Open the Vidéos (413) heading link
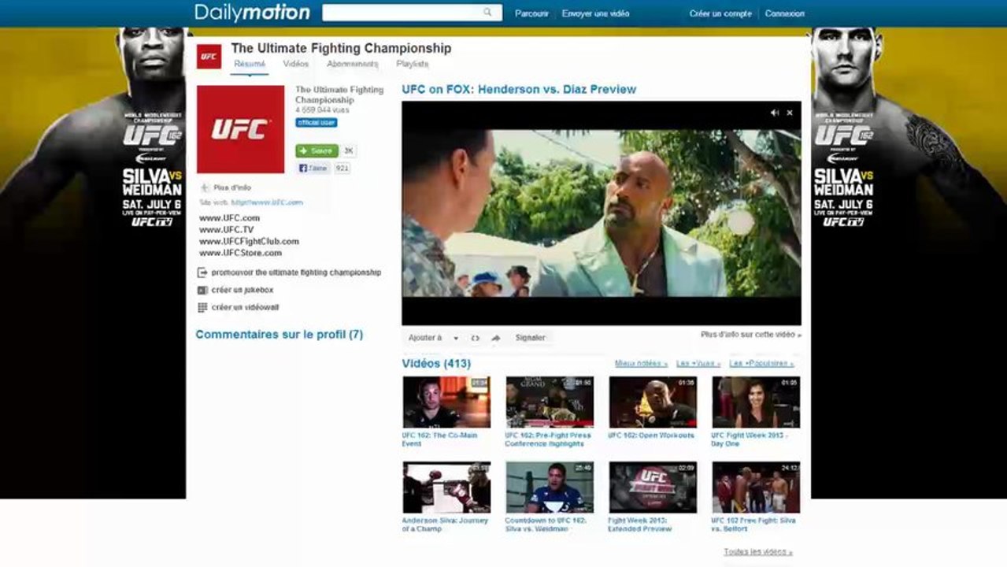This screenshot has width=1007, height=567. [x=436, y=363]
